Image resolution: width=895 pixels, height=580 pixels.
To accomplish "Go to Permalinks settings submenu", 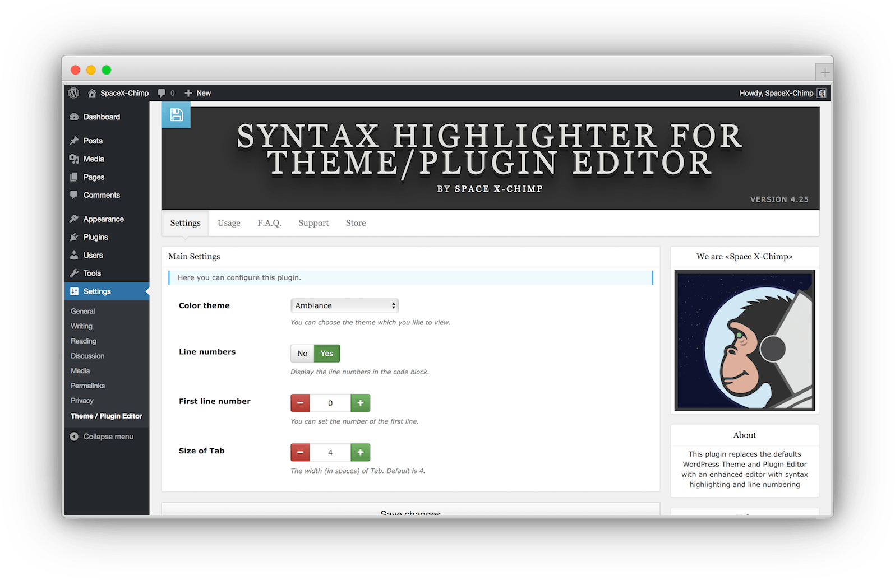I will coord(87,386).
